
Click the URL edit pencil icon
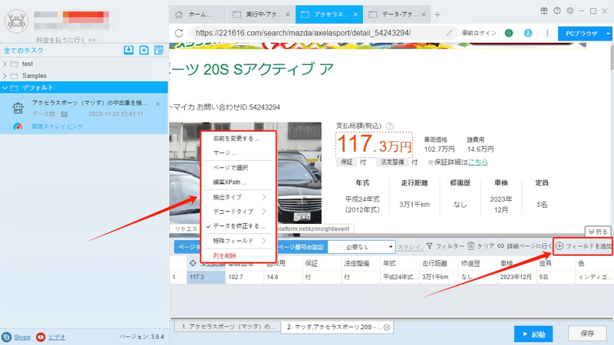[449, 33]
